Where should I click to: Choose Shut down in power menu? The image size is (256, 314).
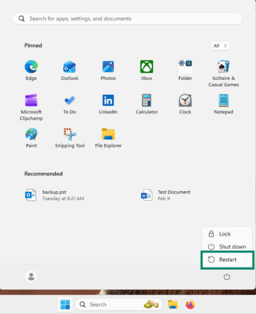click(x=227, y=246)
